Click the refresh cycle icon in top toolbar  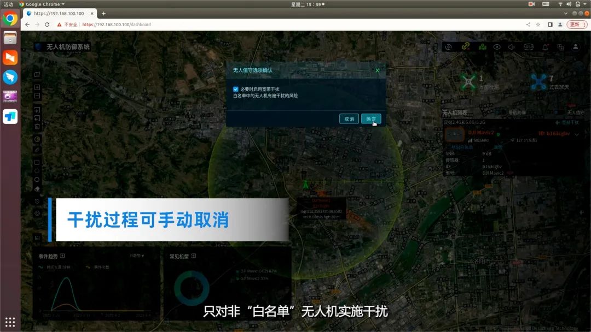pos(449,47)
